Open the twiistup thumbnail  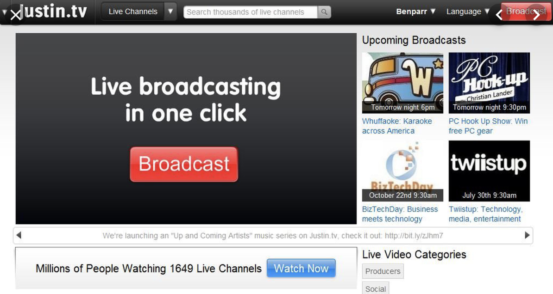[489, 171]
